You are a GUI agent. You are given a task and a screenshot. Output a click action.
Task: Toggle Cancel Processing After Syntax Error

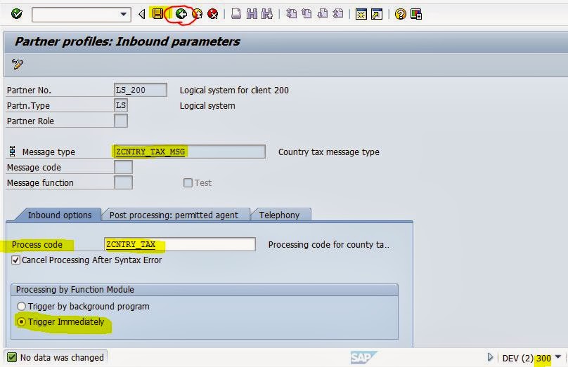point(15,260)
